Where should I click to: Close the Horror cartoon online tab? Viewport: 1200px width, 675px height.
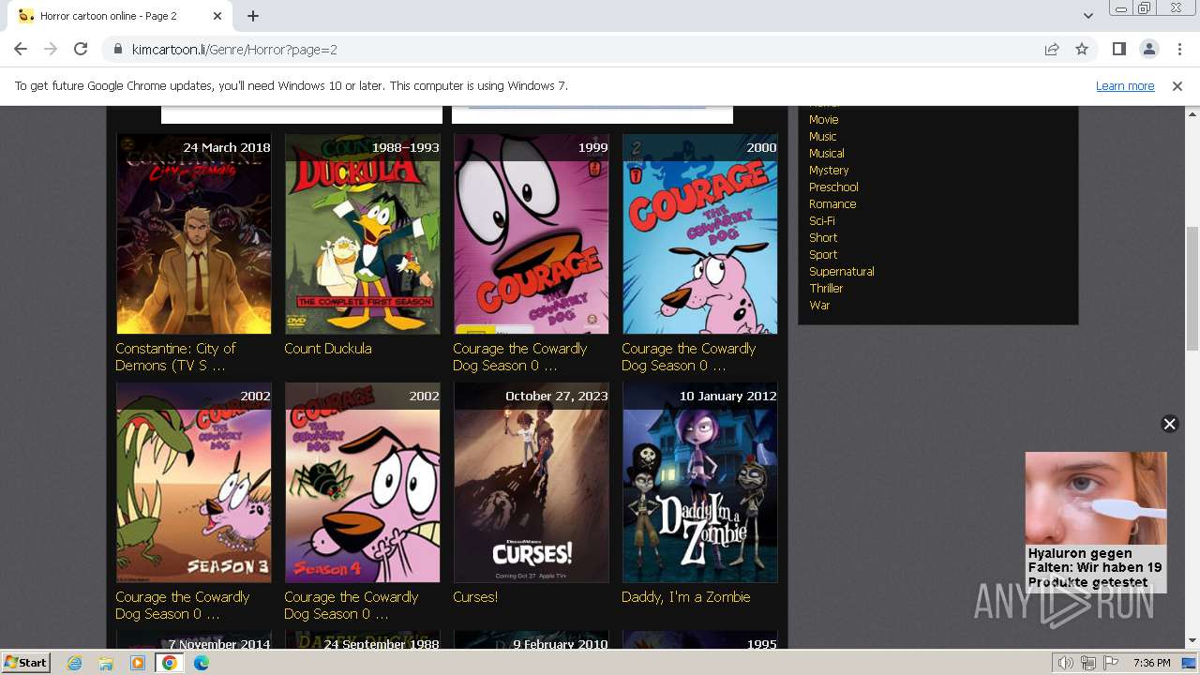pos(217,16)
